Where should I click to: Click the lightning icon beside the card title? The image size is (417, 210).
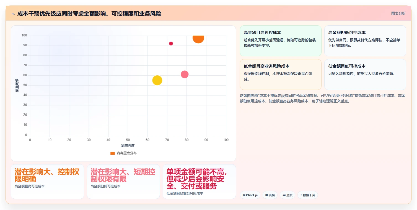coord(13,14)
